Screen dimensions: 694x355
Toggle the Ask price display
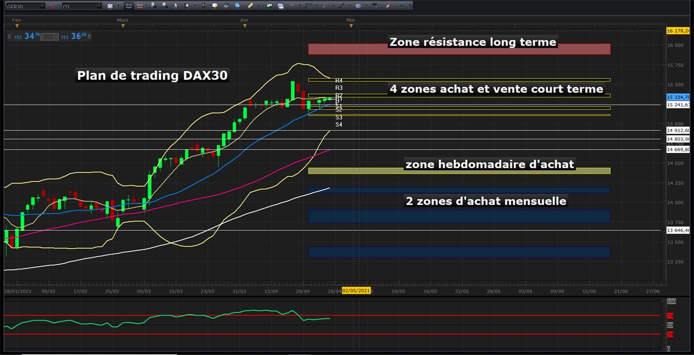pos(139,6)
